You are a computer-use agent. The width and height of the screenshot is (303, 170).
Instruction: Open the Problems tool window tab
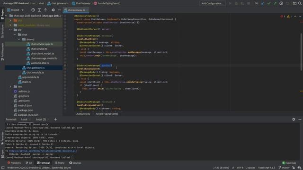(x=14, y=163)
